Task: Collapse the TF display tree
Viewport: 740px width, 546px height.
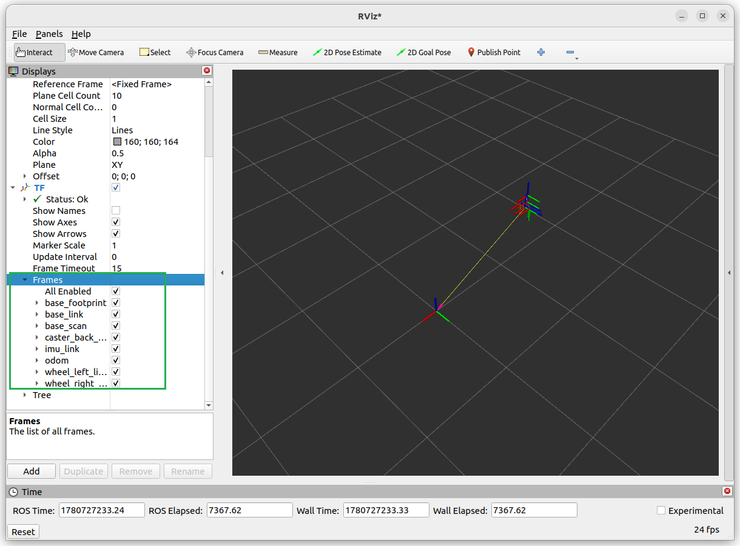Action: [x=13, y=188]
